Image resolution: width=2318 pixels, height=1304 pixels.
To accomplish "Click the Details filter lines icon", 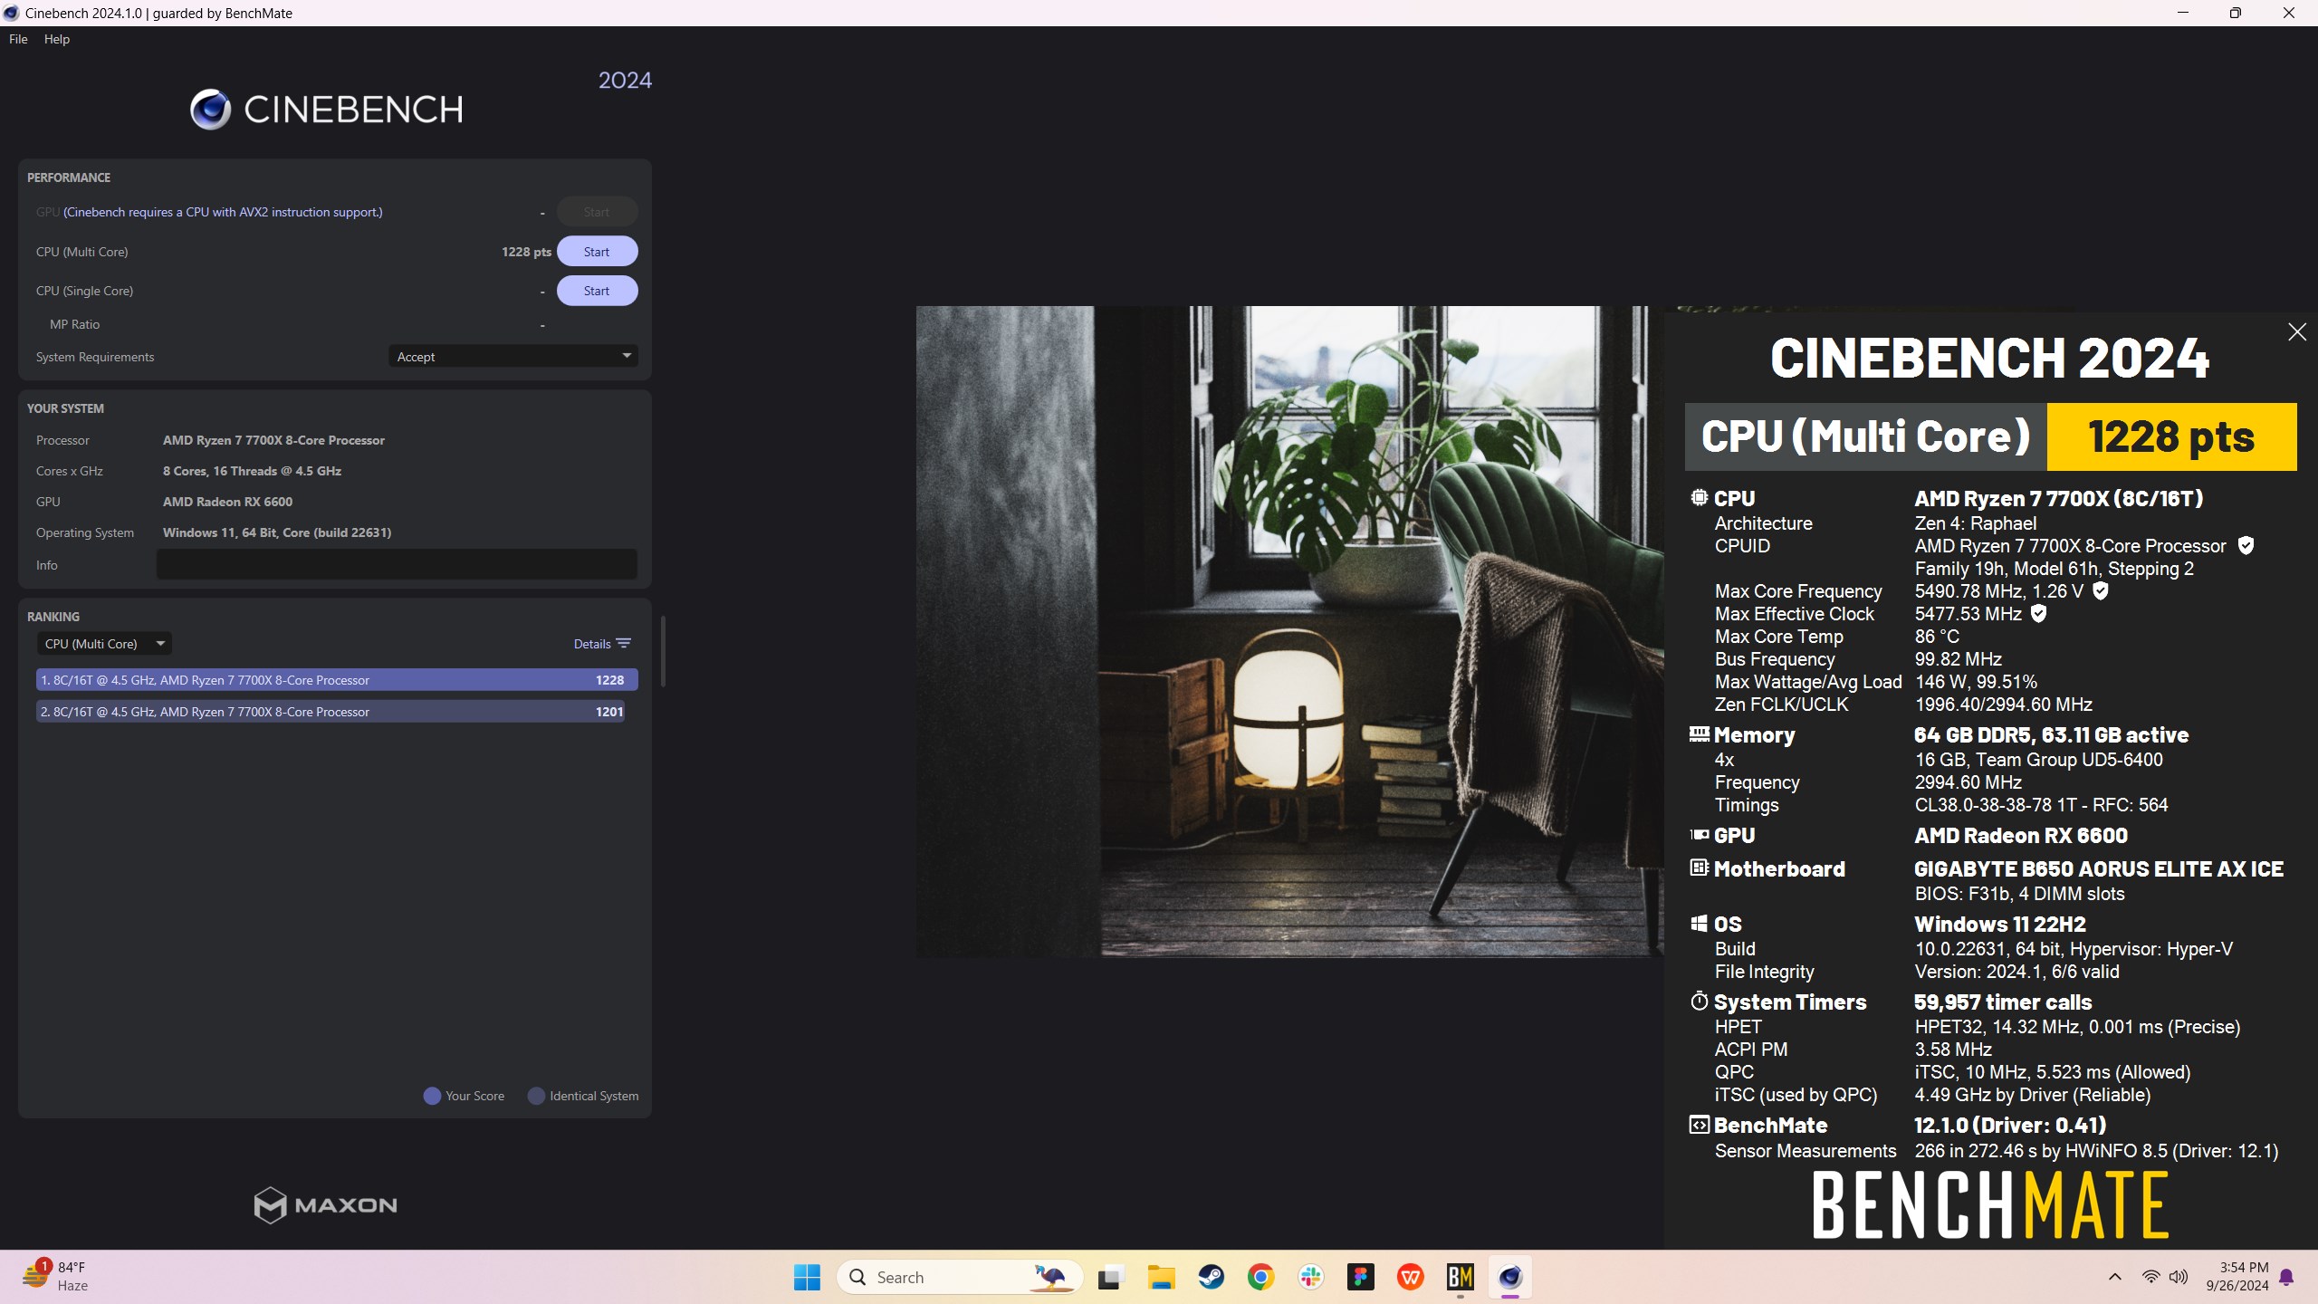I will [x=624, y=643].
